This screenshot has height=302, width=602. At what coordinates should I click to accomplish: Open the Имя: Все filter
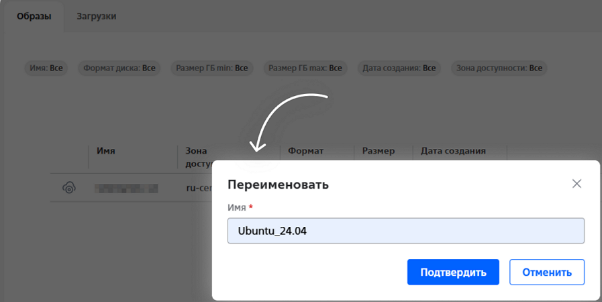tap(47, 68)
